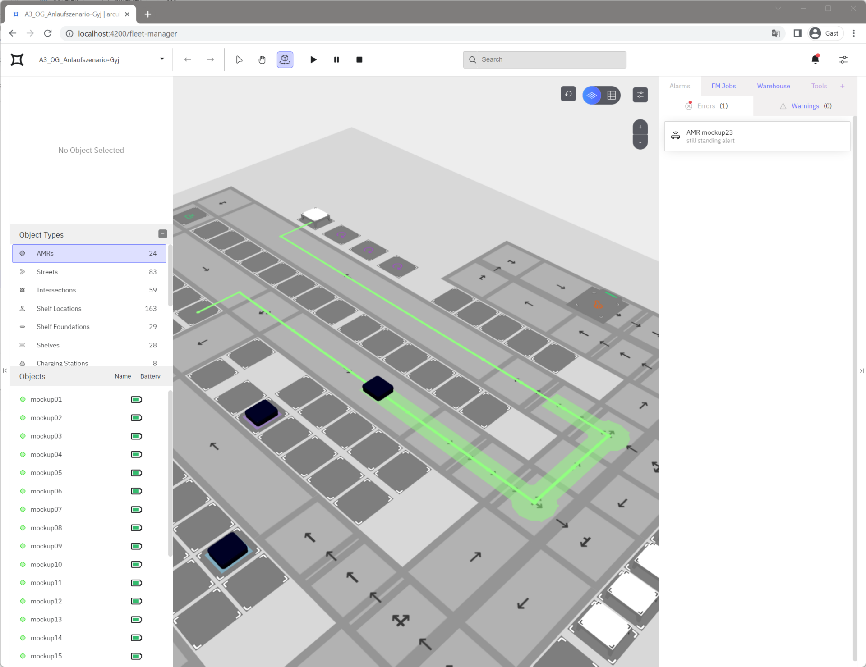Click the Search input field
866x667 pixels.
(544, 59)
